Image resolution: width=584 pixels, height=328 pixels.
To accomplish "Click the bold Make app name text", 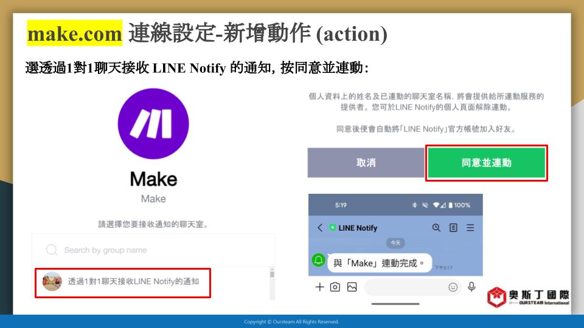I will click(x=153, y=179).
